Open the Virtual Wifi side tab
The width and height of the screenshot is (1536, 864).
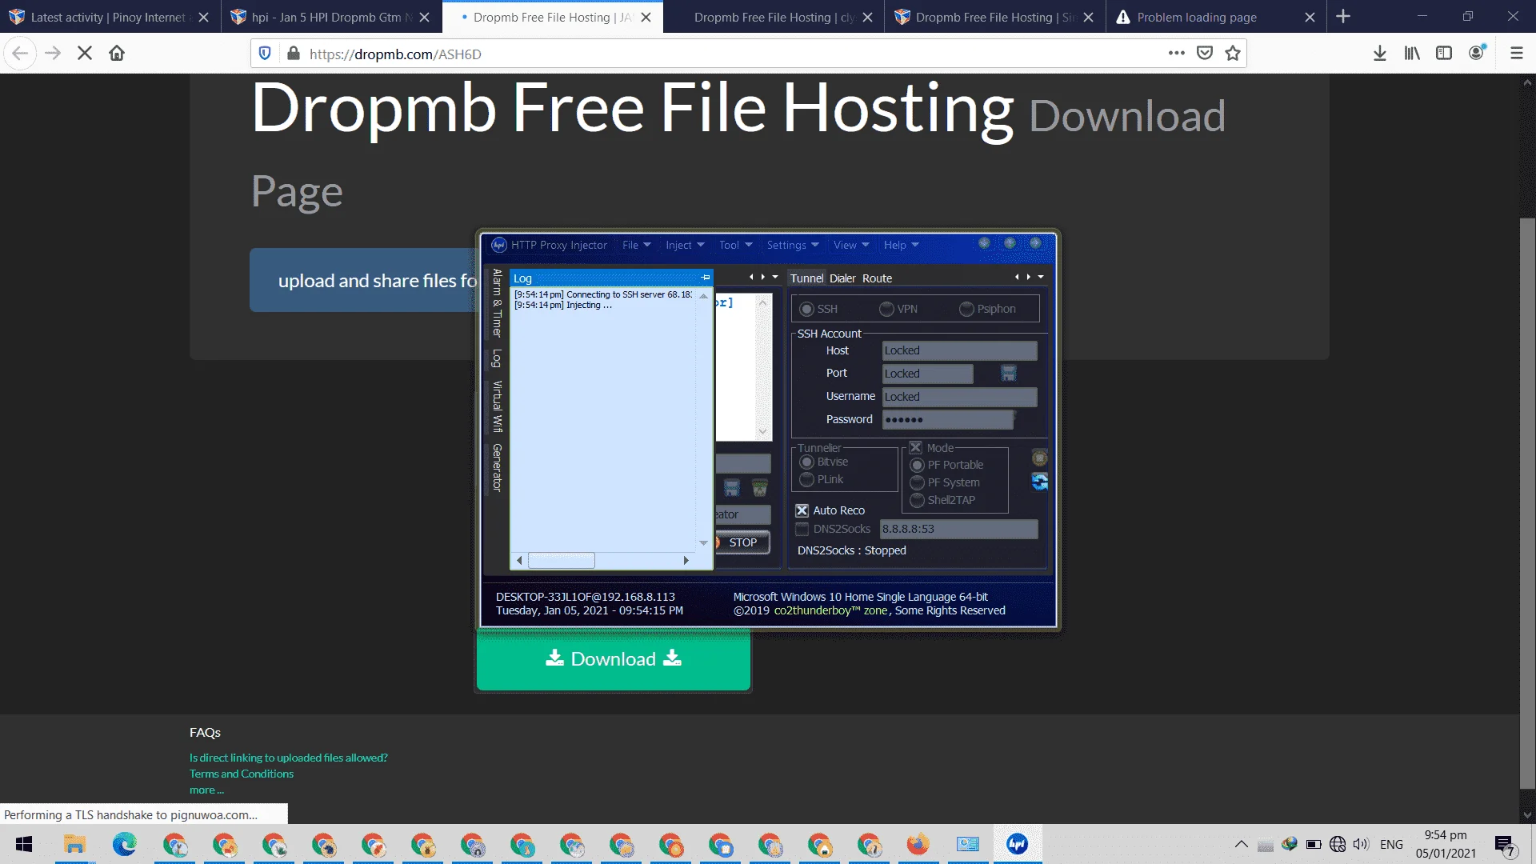pyautogui.click(x=497, y=406)
